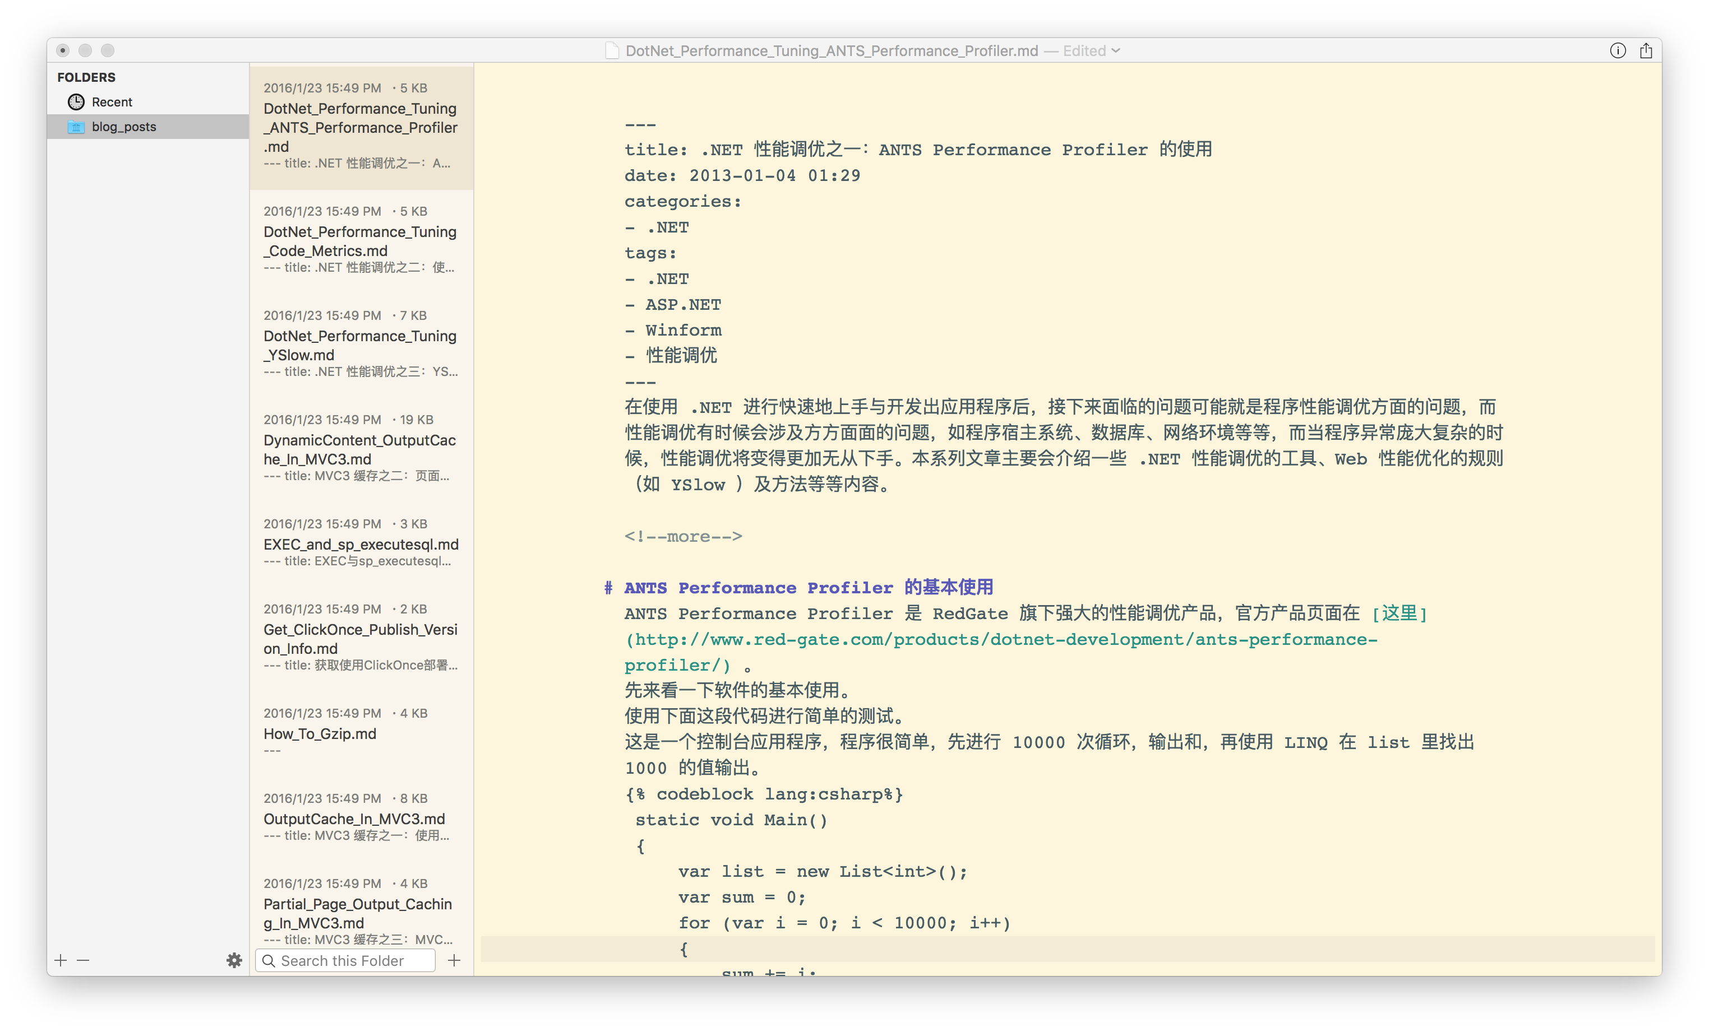Open the document info icon
Image resolution: width=1709 pixels, height=1032 pixels.
(1618, 50)
